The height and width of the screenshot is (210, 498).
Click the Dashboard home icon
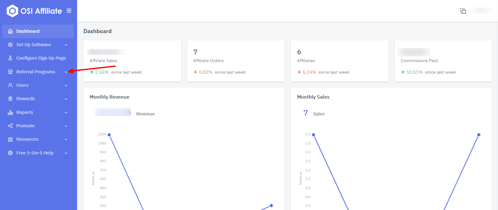pyautogui.click(x=10, y=31)
